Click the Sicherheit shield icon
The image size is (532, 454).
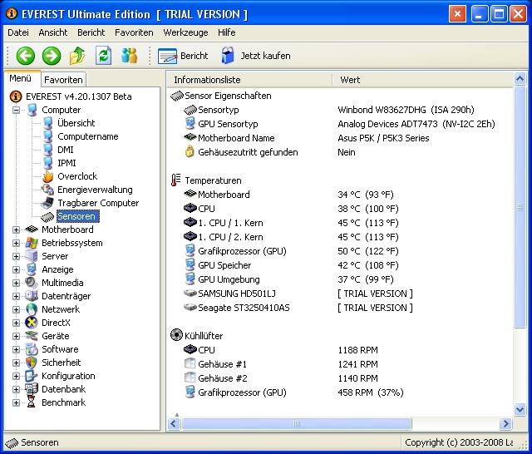click(x=32, y=363)
